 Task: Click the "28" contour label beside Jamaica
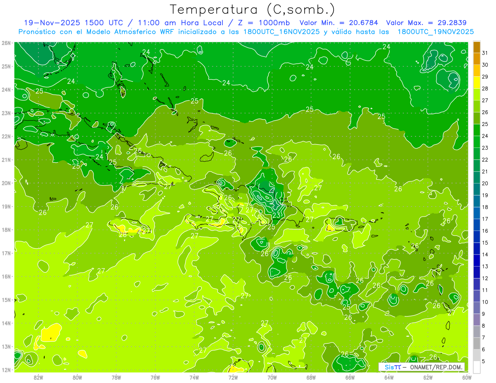tap(123, 235)
